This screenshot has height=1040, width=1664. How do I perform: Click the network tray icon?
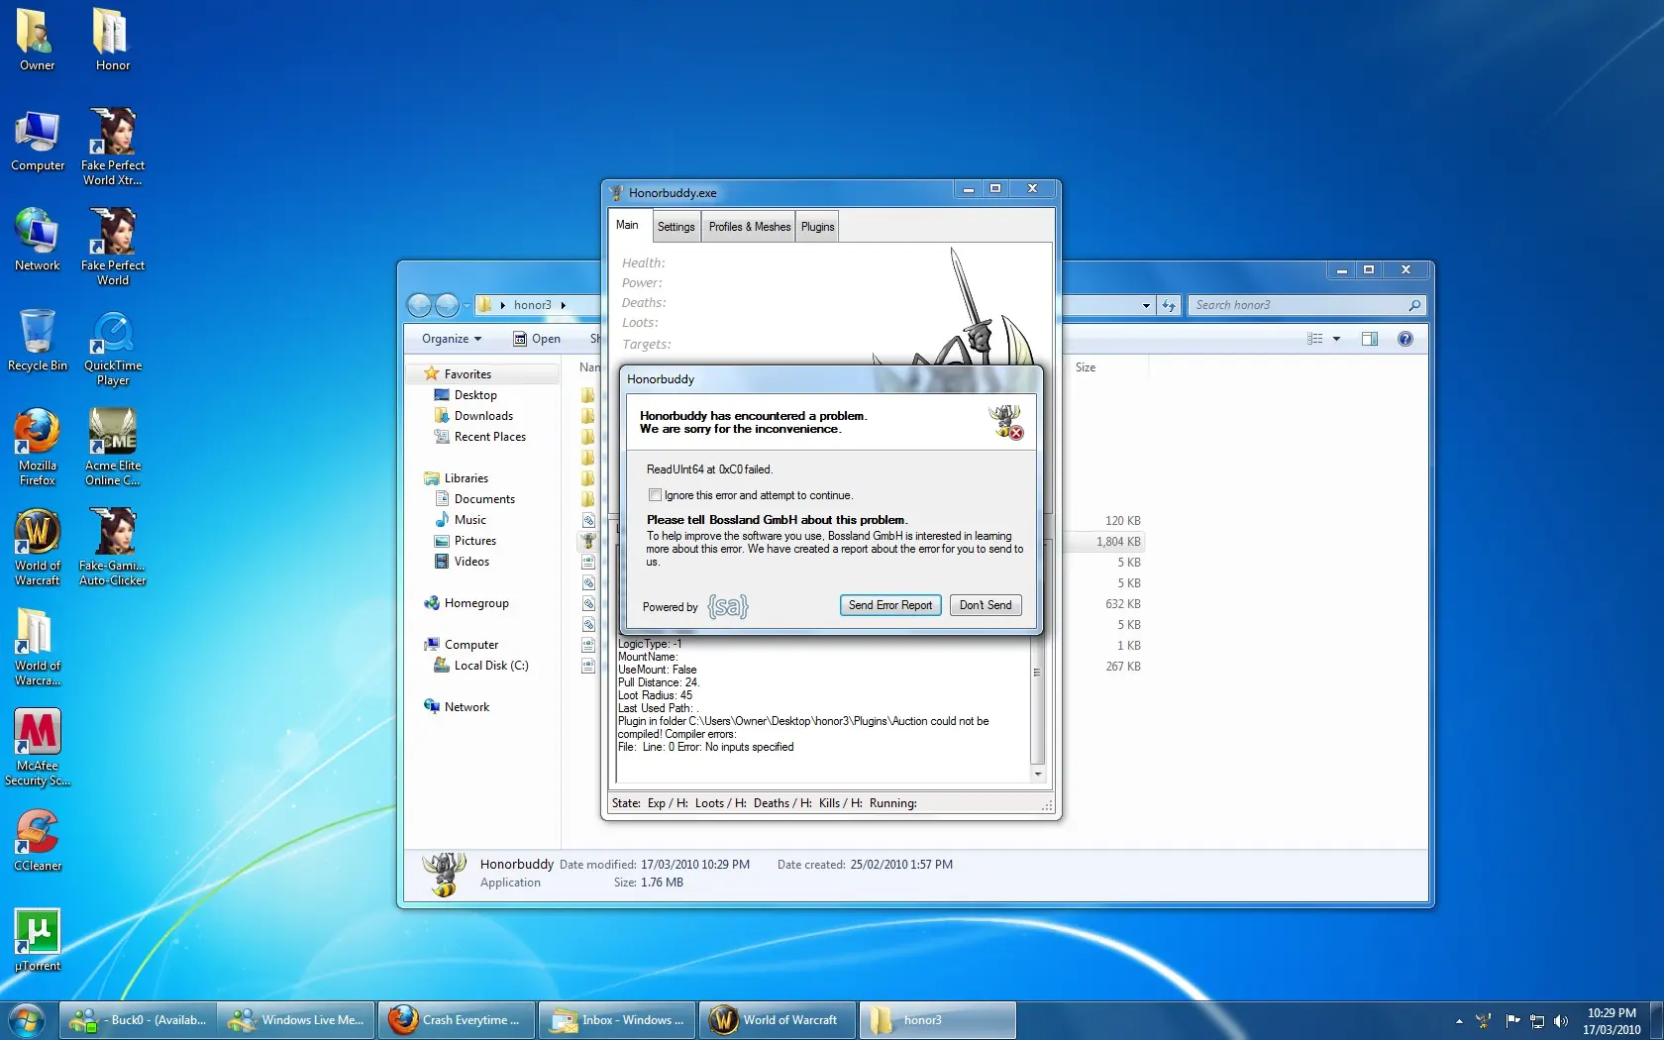1537,1020
